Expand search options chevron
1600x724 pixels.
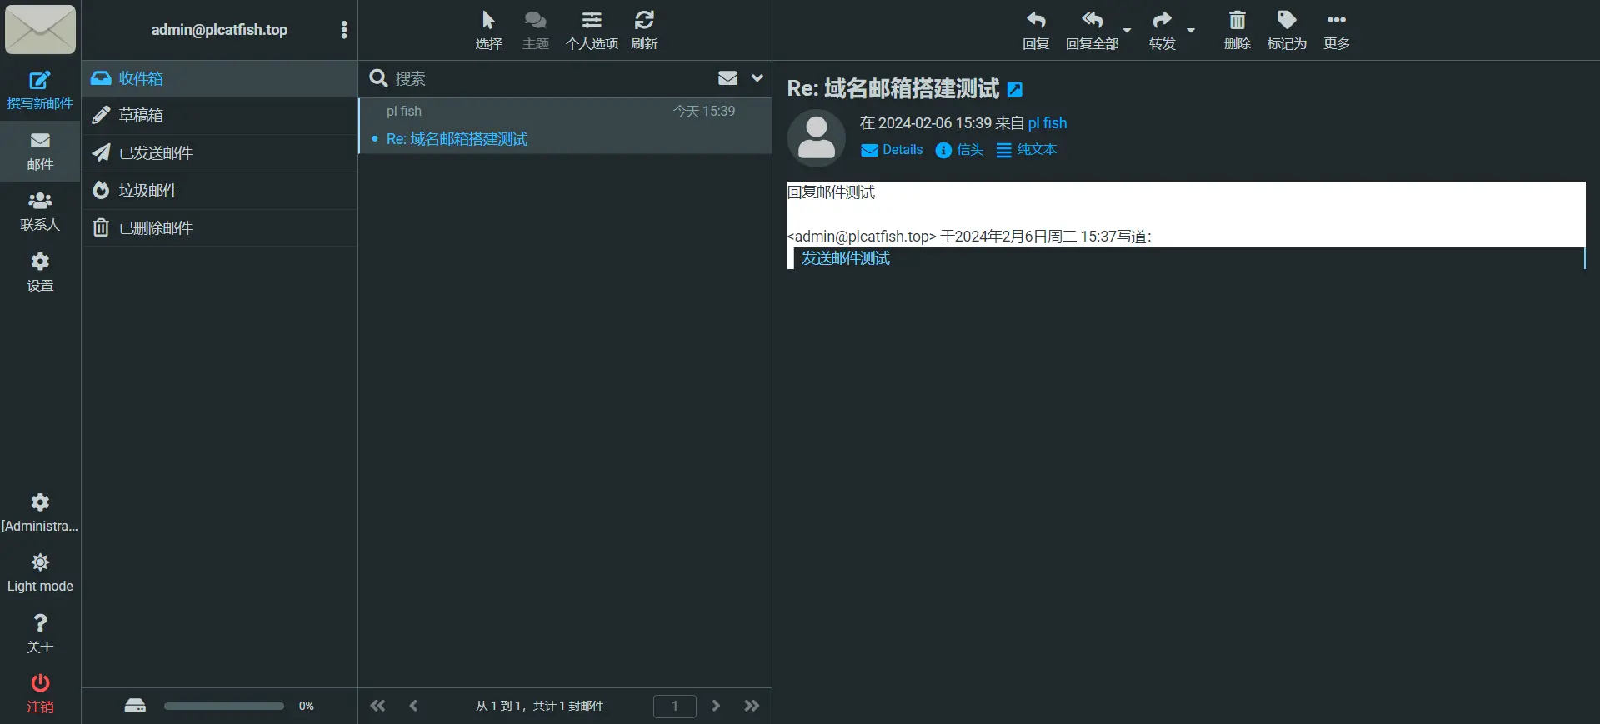click(x=757, y=78)
